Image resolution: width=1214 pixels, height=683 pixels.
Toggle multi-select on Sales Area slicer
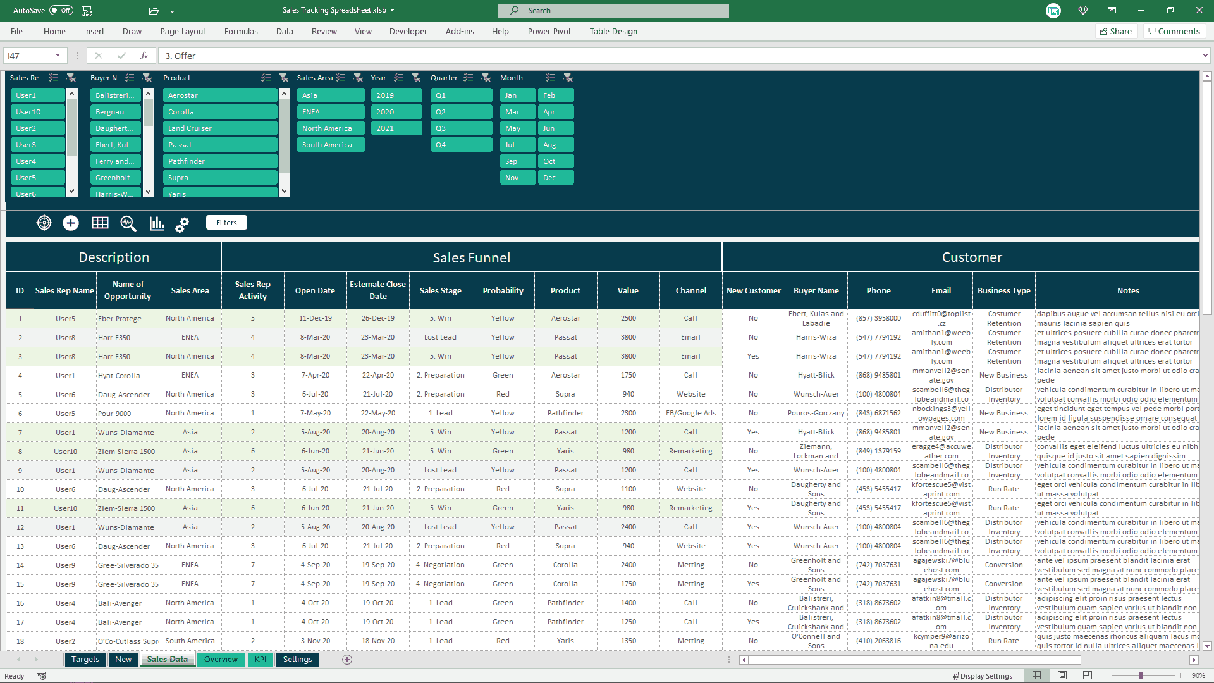341,78
